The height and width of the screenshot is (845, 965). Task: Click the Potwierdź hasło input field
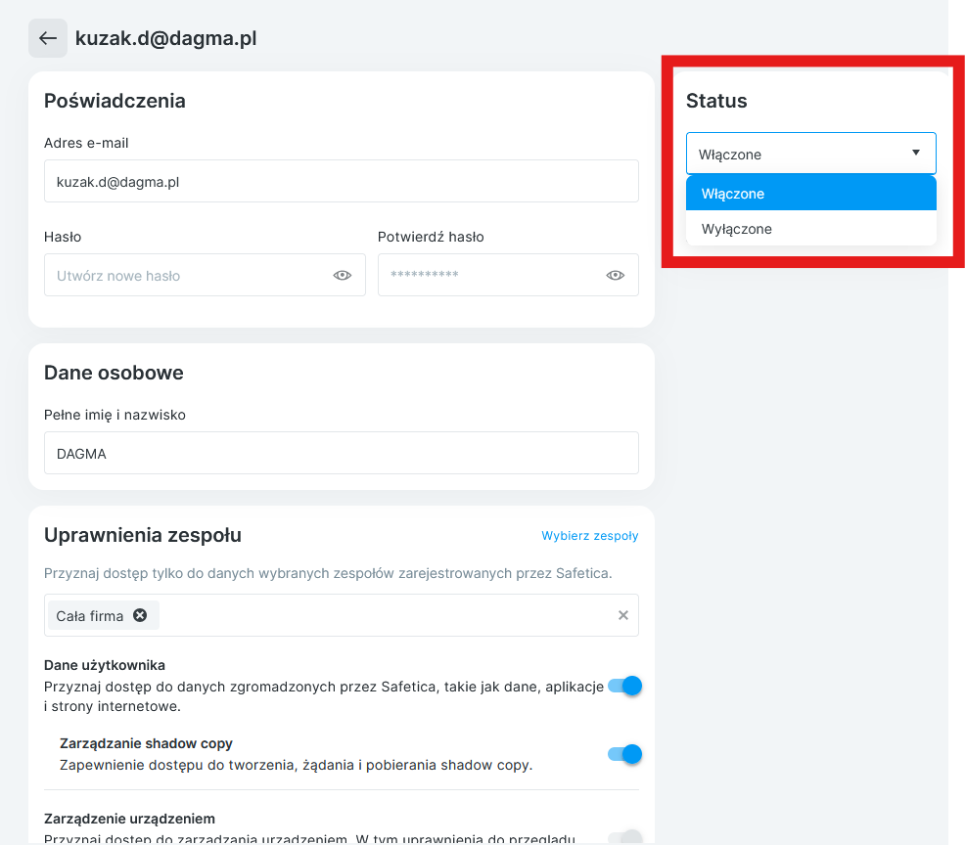point(489,276)
